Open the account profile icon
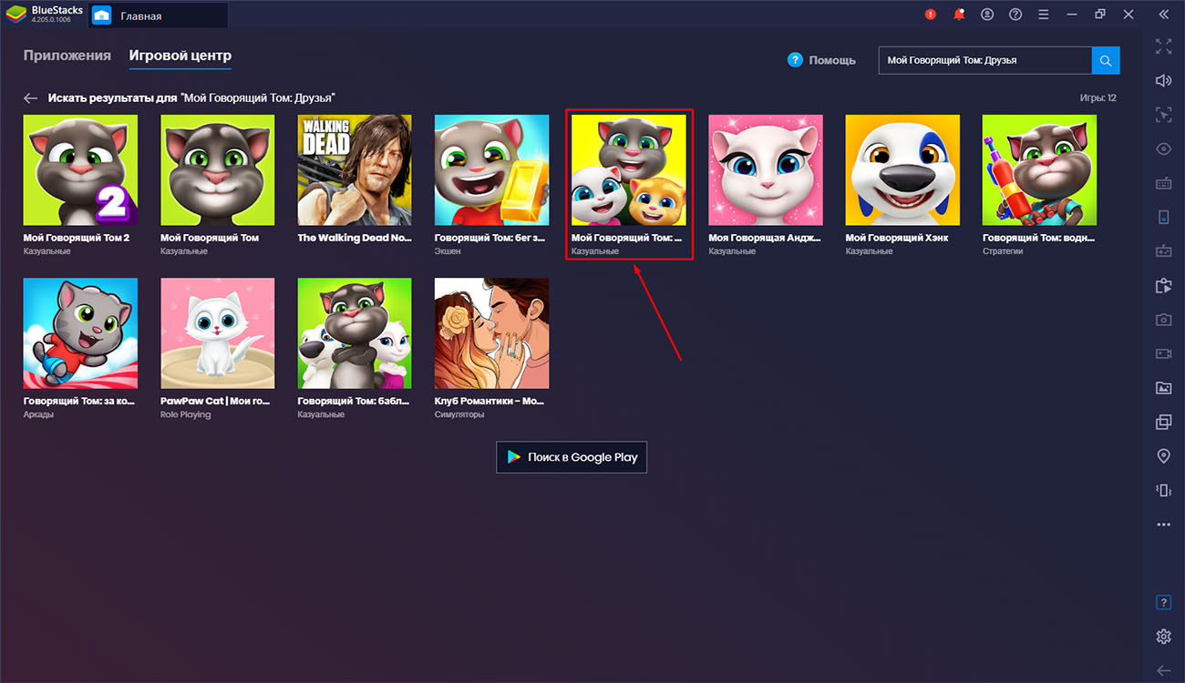 987,15
